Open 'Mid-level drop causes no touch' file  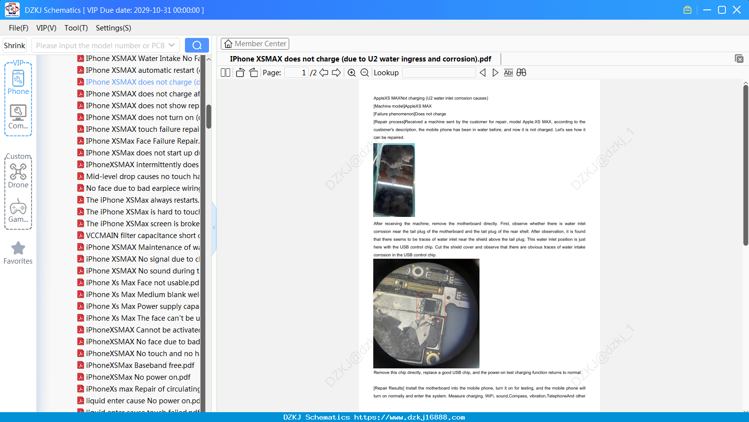click(x=139, y=177)
